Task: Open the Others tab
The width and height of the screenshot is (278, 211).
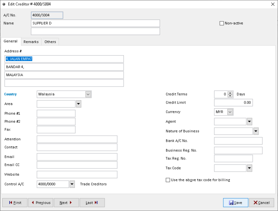Action: pyautogui.click(x=50, y=42)
